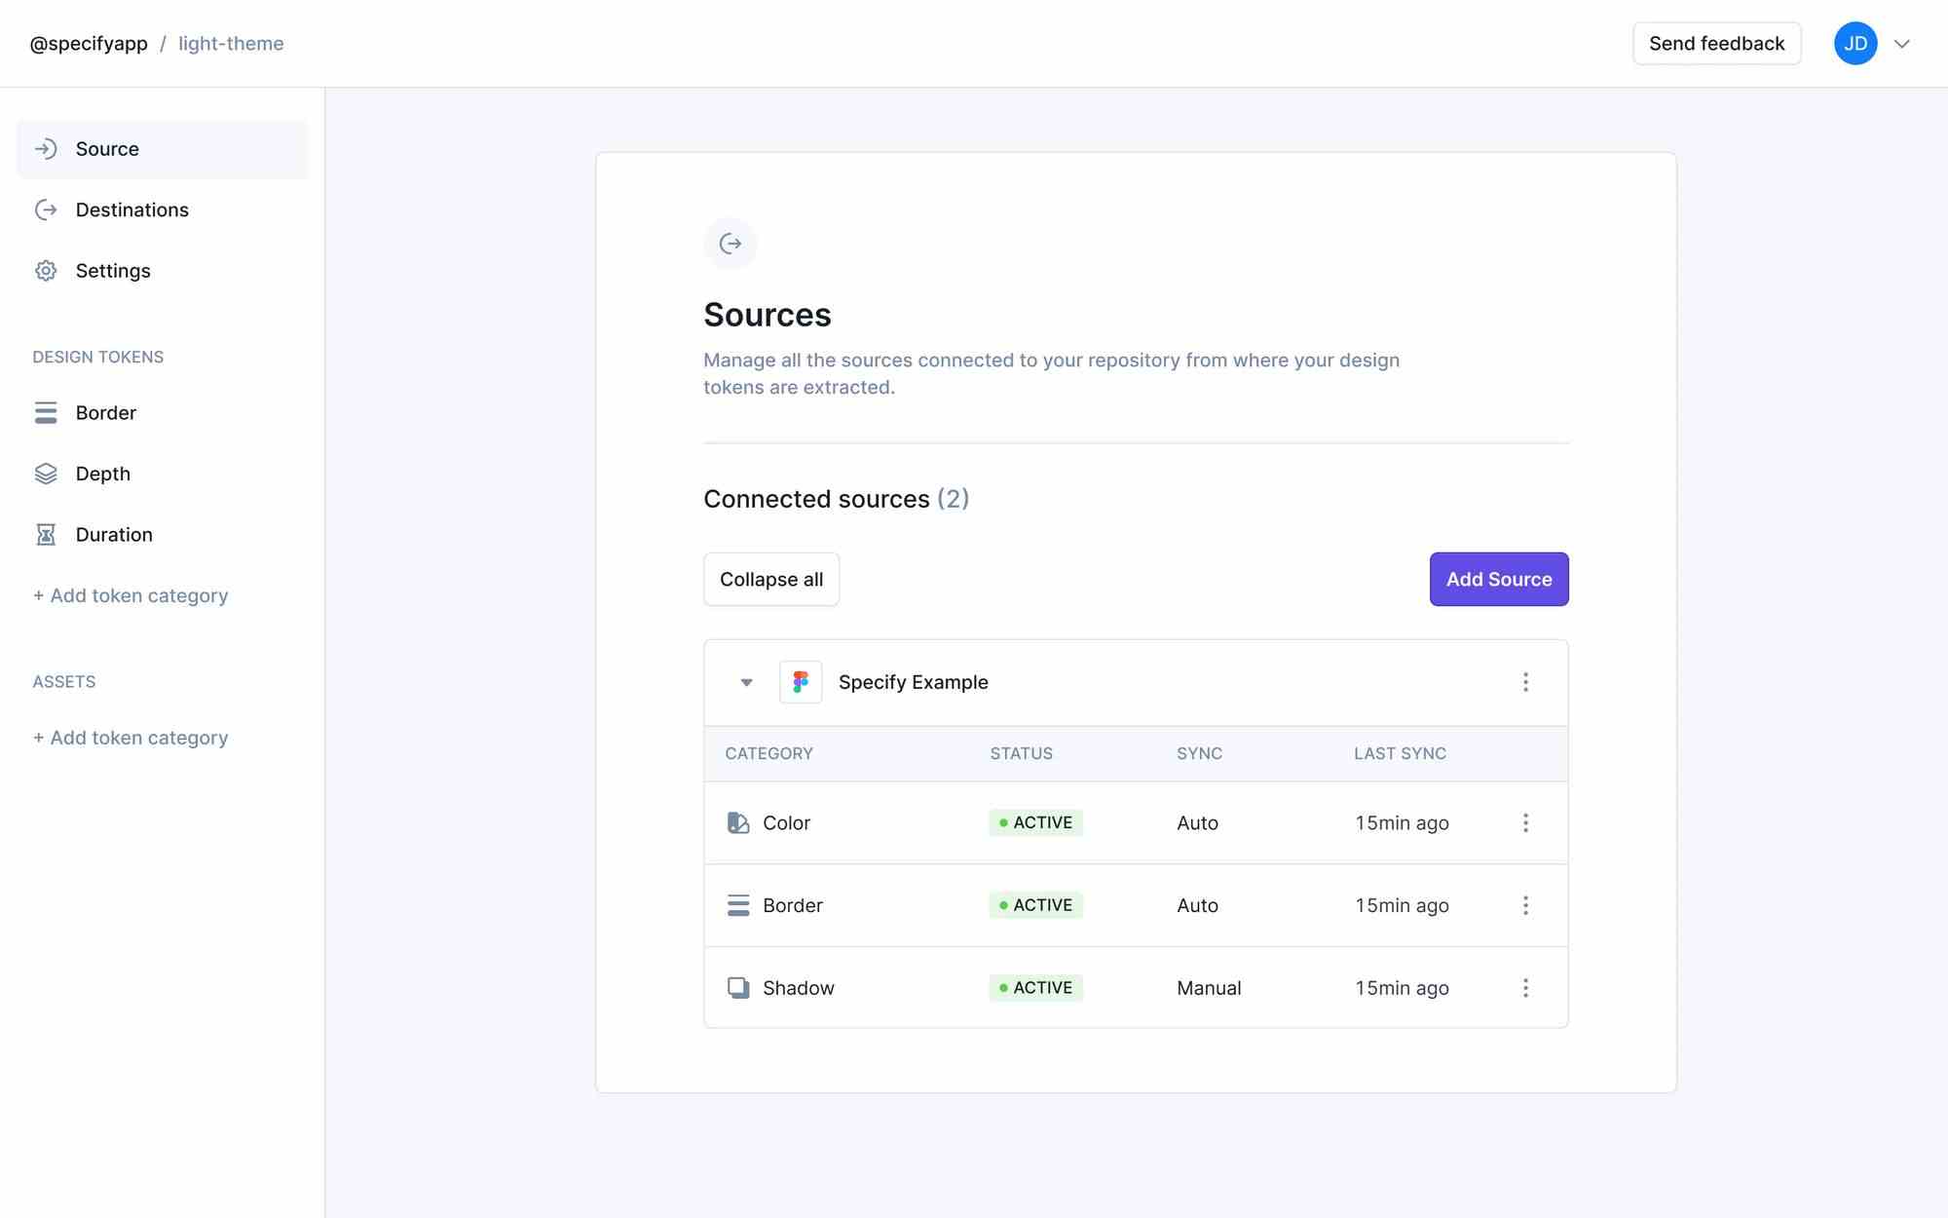Click the circular icon above Sources heading

(730, 244)
